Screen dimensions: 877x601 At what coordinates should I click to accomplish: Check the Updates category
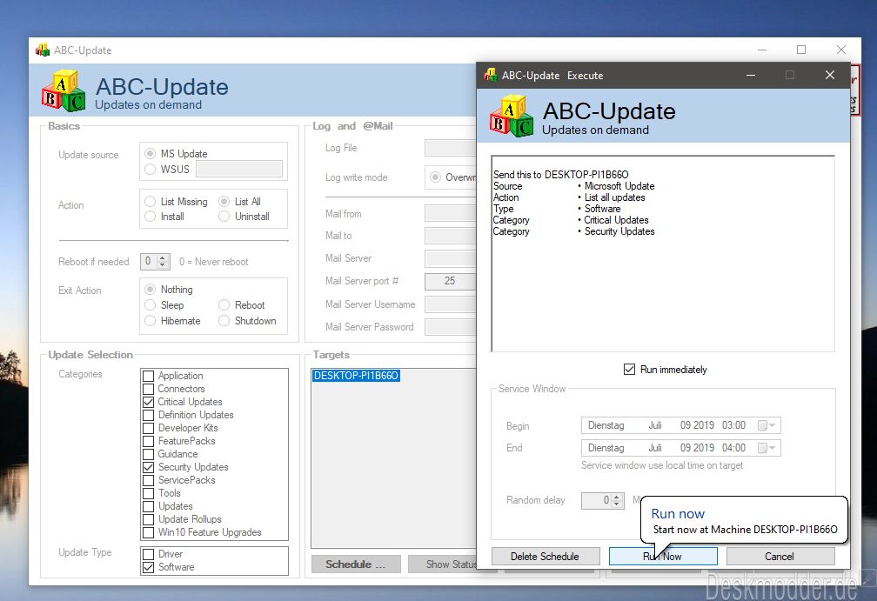coord(148,506)
